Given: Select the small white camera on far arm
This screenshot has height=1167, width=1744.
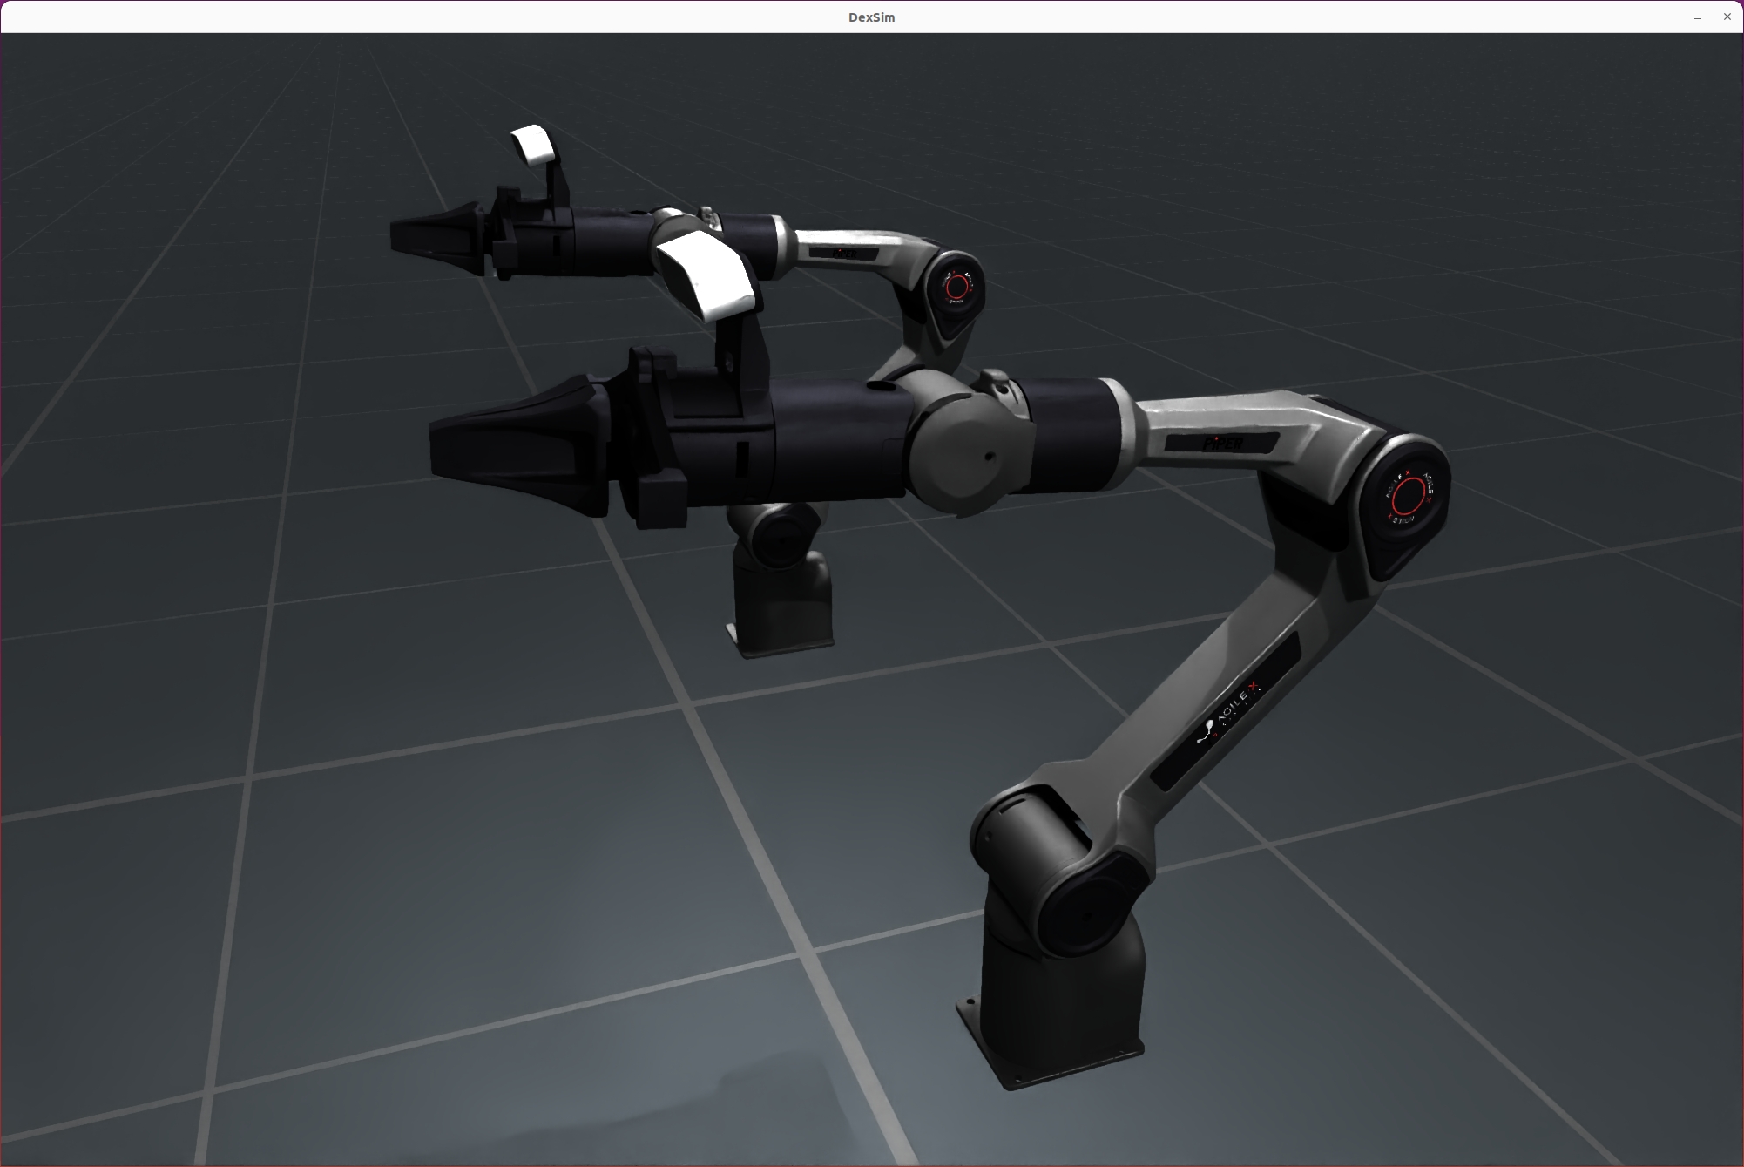Looking at the screenshot, I should coord(533,144).
